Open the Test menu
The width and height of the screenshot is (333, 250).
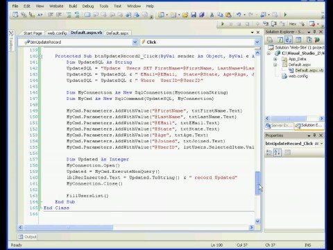pyautogui.click(x=117, y=6)
